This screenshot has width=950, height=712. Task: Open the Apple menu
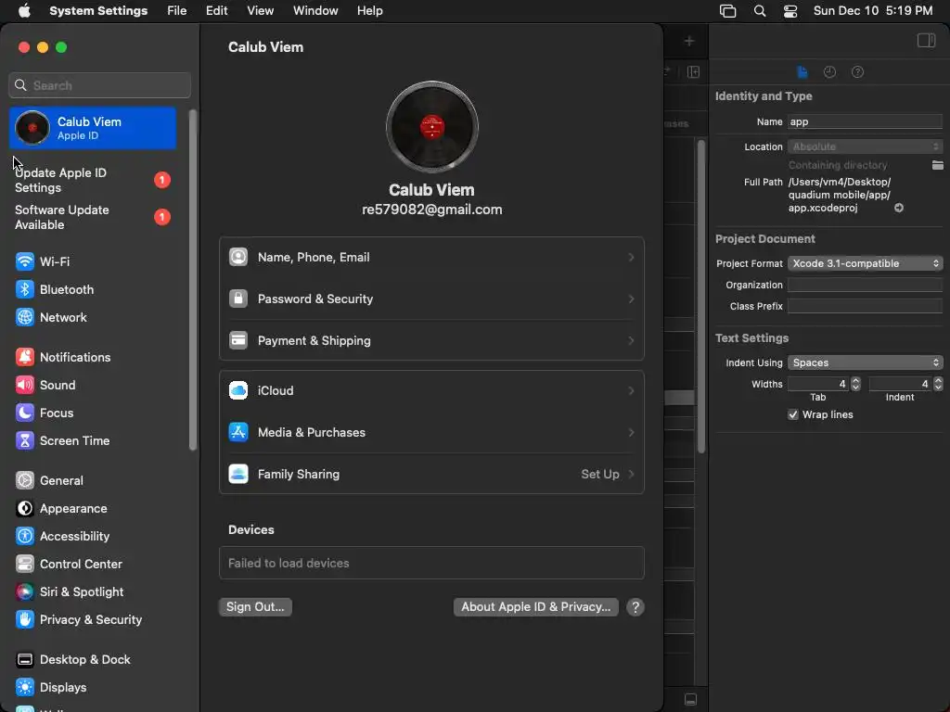(24, 11)
